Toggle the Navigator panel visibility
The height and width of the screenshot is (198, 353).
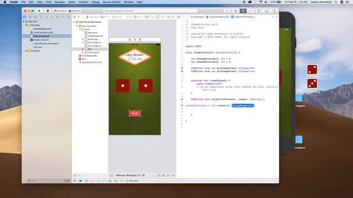(x=259, y=11)
